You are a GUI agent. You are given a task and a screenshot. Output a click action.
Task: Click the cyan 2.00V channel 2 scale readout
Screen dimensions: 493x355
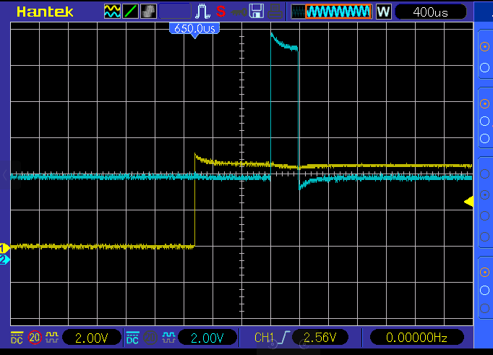(x=208, y=338)
